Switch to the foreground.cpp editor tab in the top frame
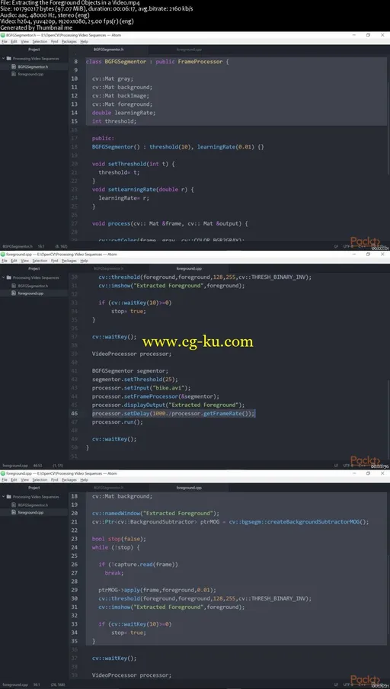 point(189,50)
